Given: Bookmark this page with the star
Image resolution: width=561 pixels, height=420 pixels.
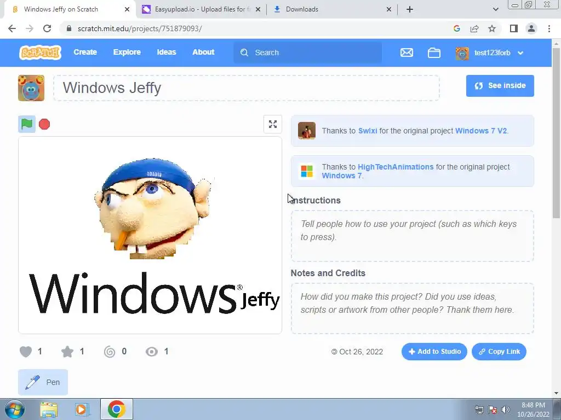Looking at the screenshot, I should [x=492, y=28].
